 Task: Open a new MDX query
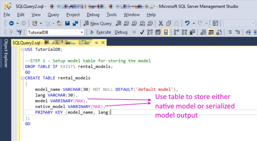(126, 23)
